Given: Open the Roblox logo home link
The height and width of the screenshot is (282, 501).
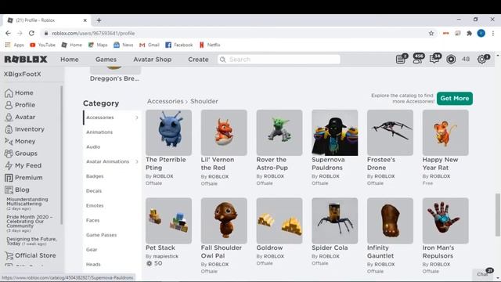Looking at the screenshot, I should pyautogui.click(x=26, y=60).
